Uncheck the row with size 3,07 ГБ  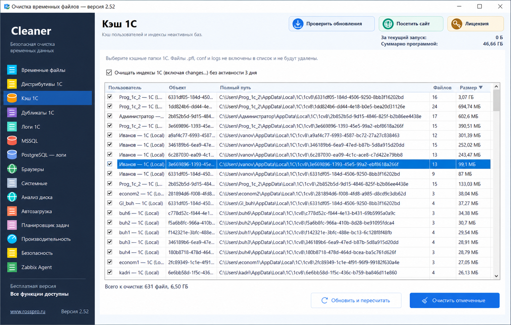click(x=110, y=97)
